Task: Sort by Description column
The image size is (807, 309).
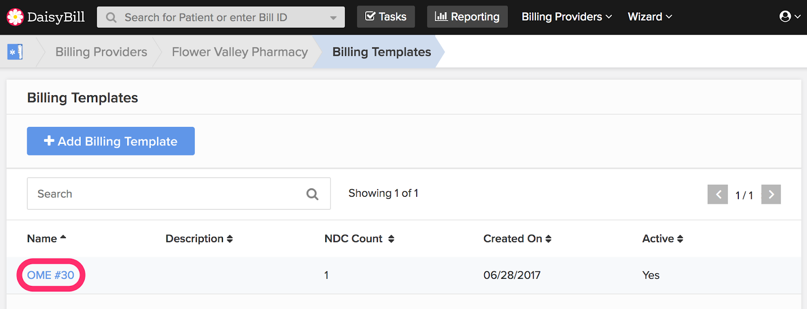Action: click(x=229, y=239)
